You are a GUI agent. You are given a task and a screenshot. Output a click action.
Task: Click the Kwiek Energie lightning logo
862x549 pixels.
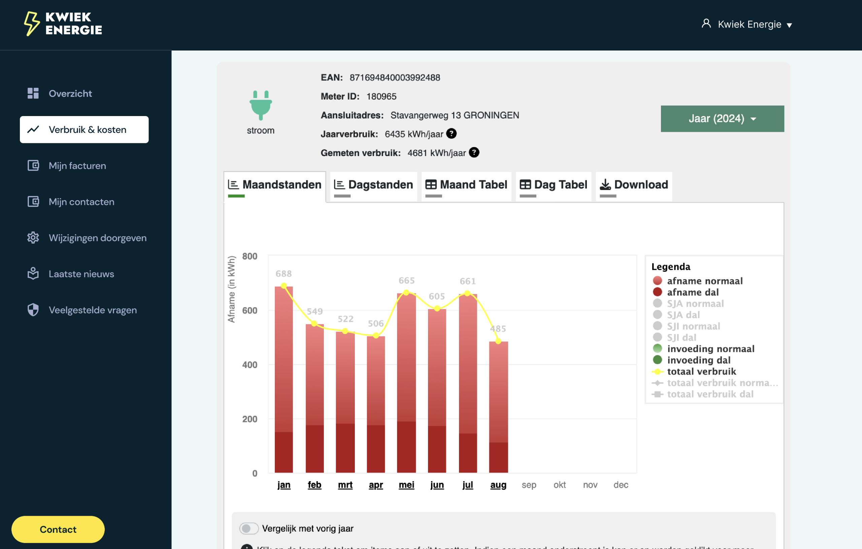32,24
